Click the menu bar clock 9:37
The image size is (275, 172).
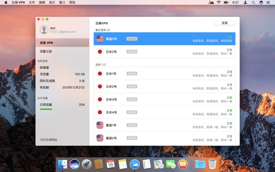tap(235, 2)
